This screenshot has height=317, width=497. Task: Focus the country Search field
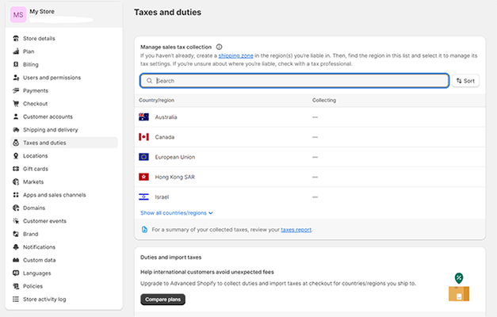click(x=294, y=81)
